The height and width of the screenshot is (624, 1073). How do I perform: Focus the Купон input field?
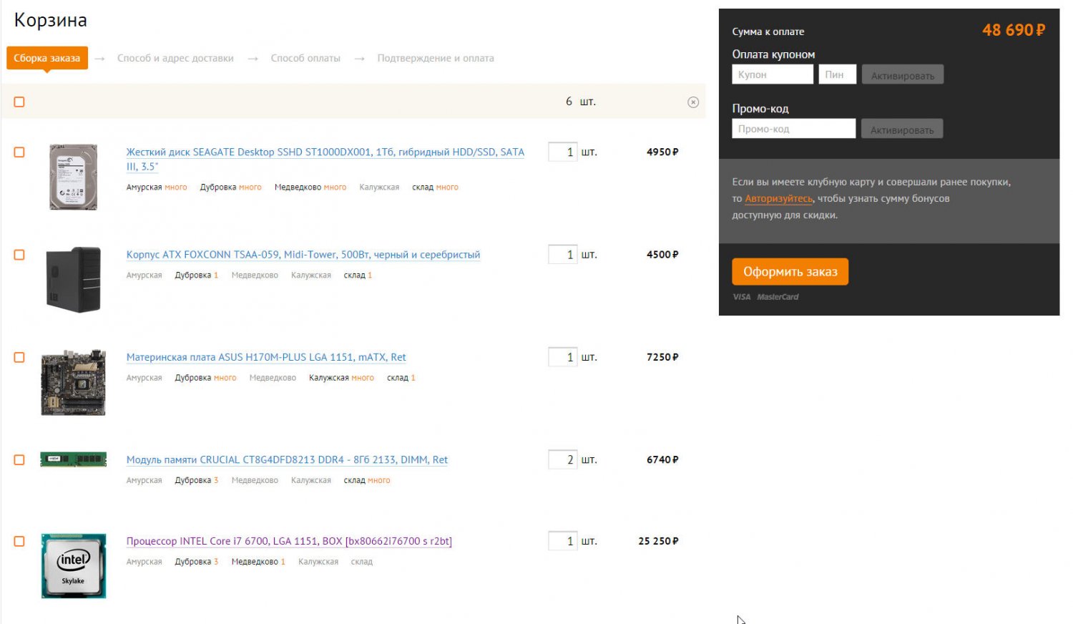click(x=773, y=74)
